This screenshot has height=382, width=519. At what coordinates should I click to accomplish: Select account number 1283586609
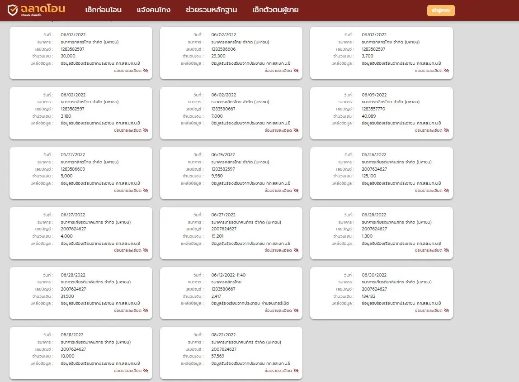click(x=73, y=169)
